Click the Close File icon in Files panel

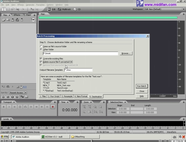(x=8, y=20)
